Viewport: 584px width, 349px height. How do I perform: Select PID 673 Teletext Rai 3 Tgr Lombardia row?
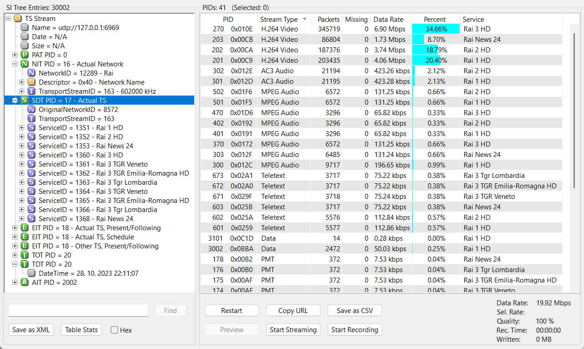click(381, 176)
